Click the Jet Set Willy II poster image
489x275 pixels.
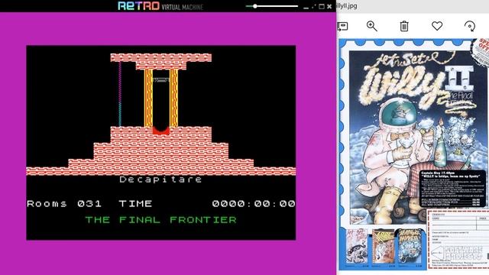click(414, 154)
